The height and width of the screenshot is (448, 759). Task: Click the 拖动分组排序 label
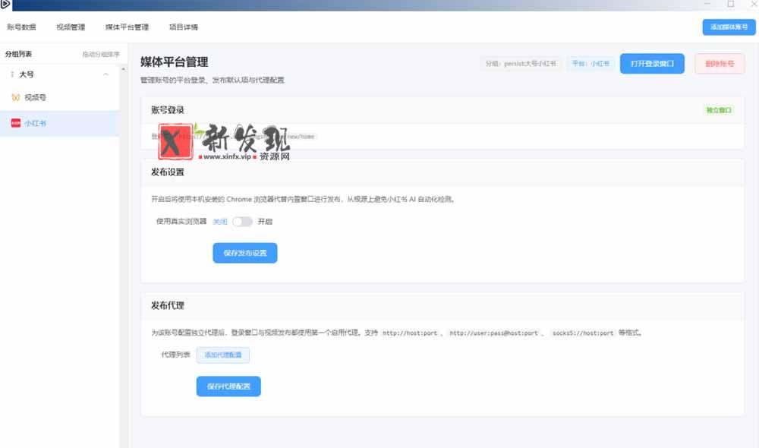[x=101, y=54]
